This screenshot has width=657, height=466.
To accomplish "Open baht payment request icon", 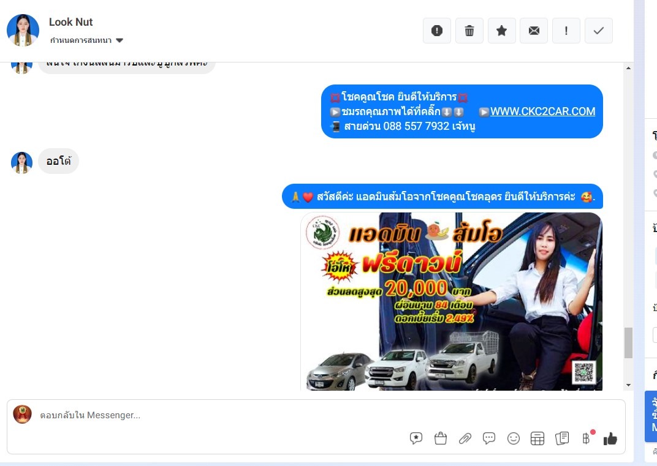I will pos(586,438).
